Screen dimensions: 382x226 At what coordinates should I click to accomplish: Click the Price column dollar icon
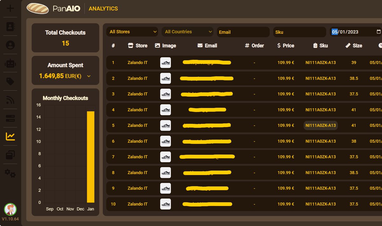279,46
